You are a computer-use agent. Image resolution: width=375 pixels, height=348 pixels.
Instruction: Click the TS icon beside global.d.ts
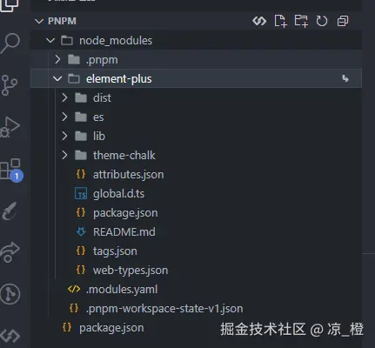tap(81, 194)
